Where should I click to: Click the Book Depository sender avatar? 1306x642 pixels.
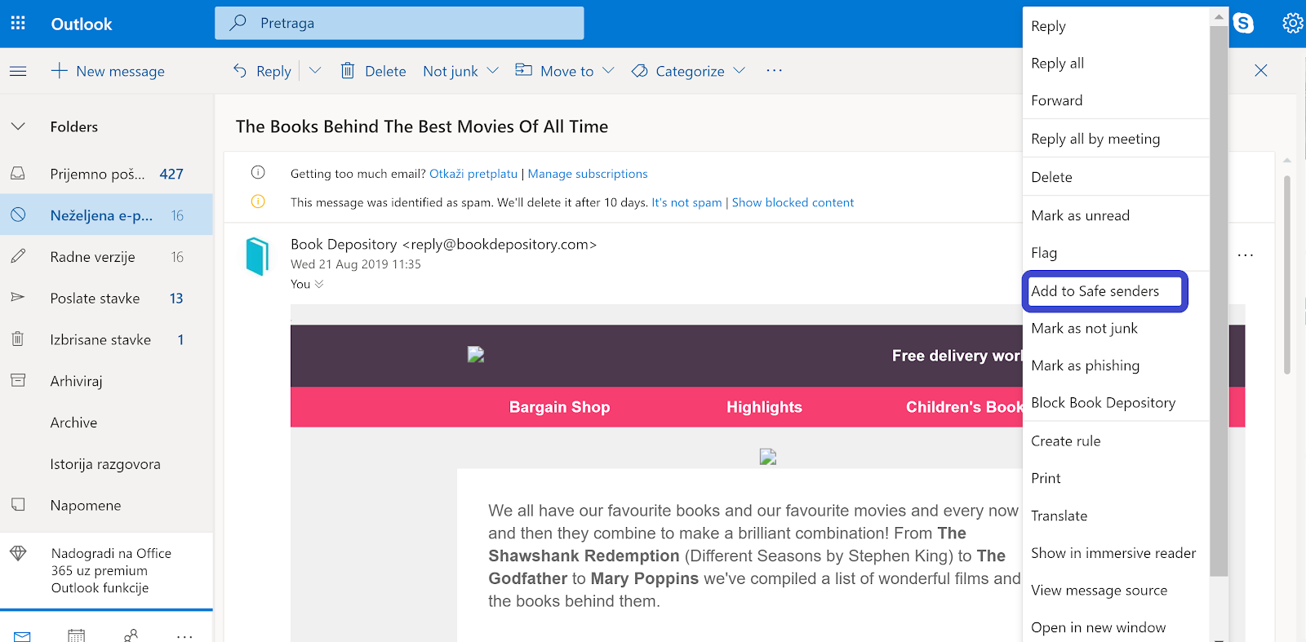coord(258,256)
